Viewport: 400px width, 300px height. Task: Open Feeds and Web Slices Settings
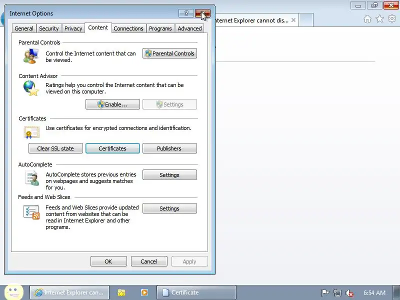[x=169, y=208]
